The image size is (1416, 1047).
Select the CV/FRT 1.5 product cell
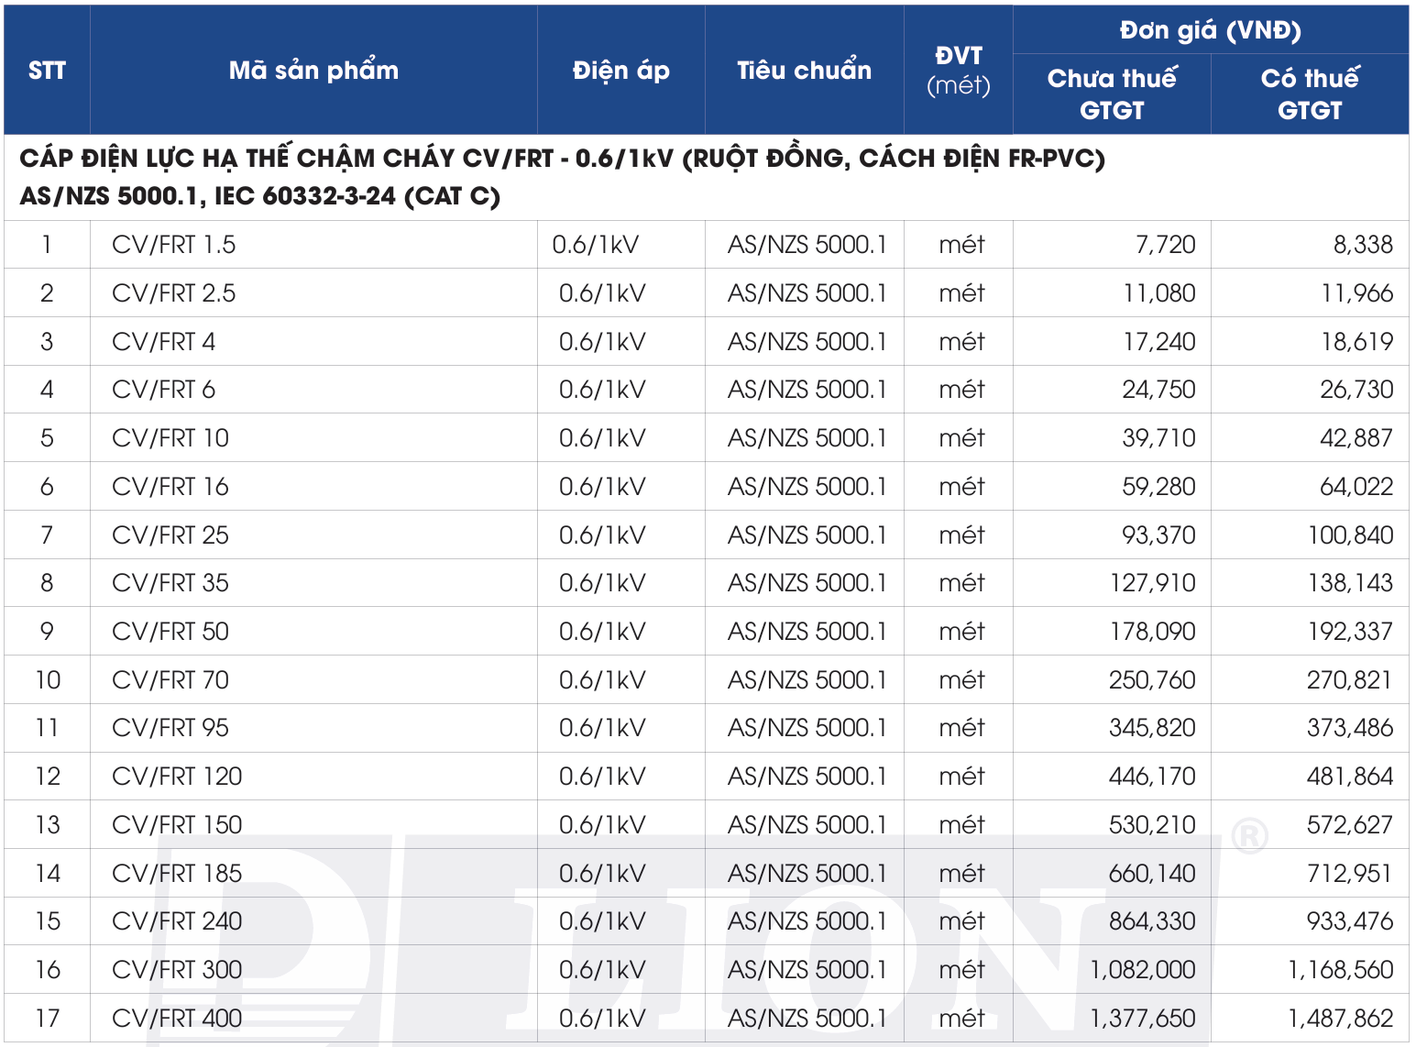pos(174,245)
